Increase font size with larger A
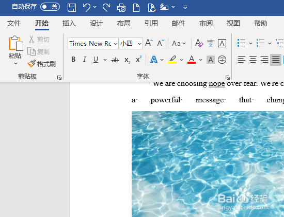The image size is (284, 217). click(149, 43)
